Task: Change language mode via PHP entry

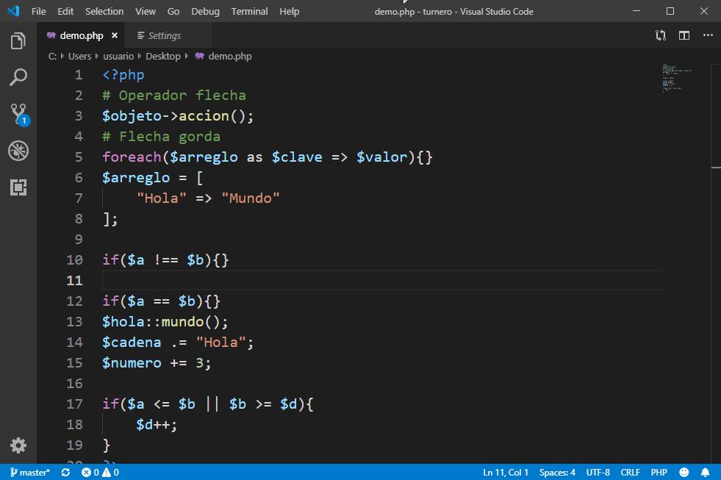Action: point(659,472)
